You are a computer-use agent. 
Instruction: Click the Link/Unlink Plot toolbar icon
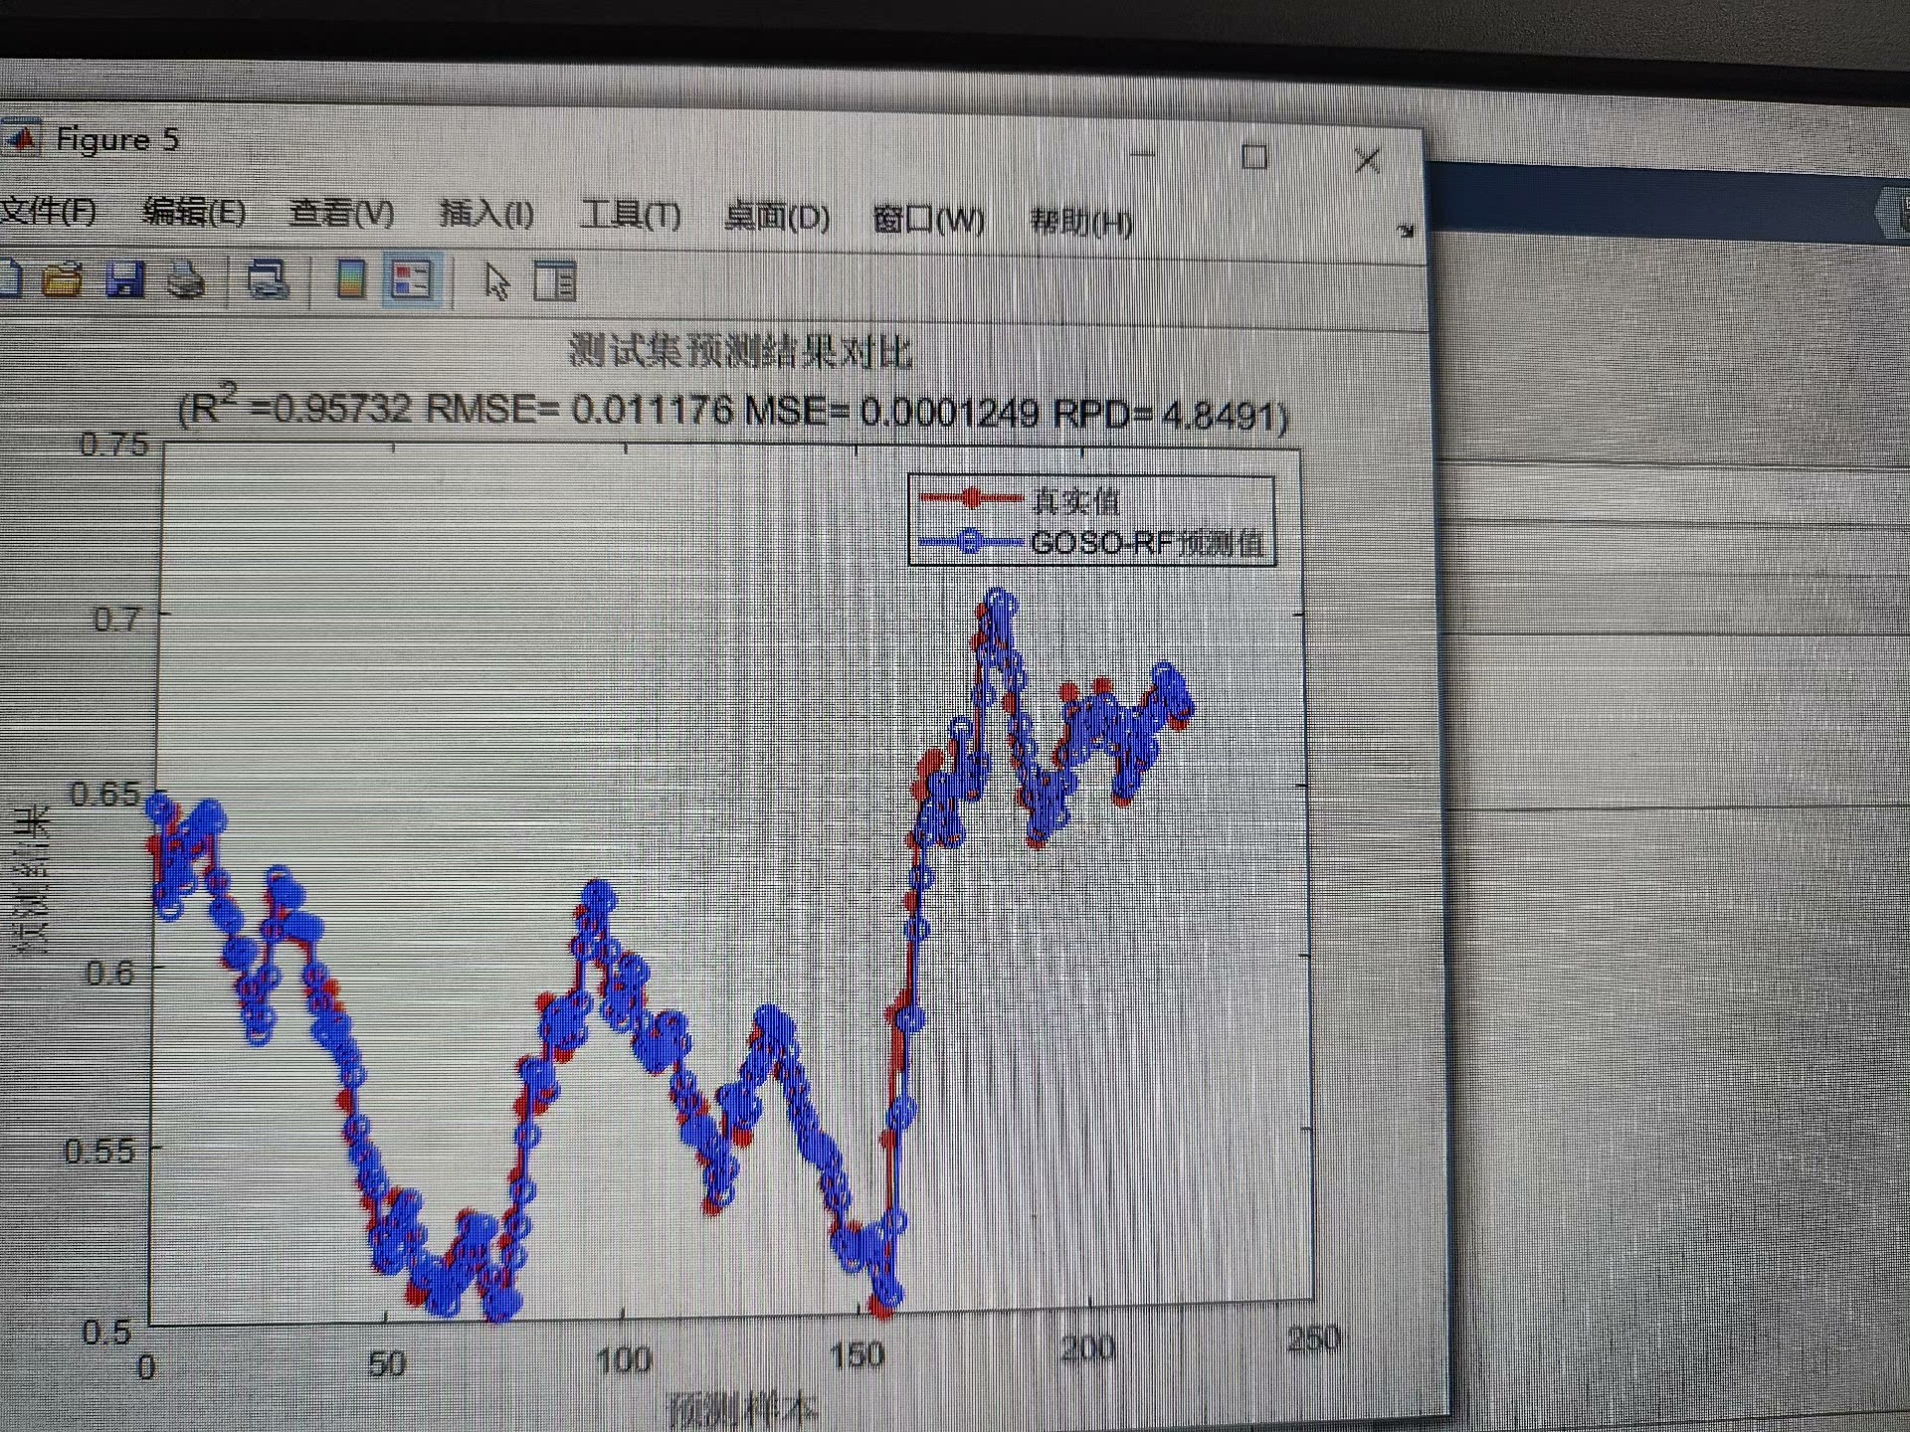pyautogui.click(x=268, y=280)
